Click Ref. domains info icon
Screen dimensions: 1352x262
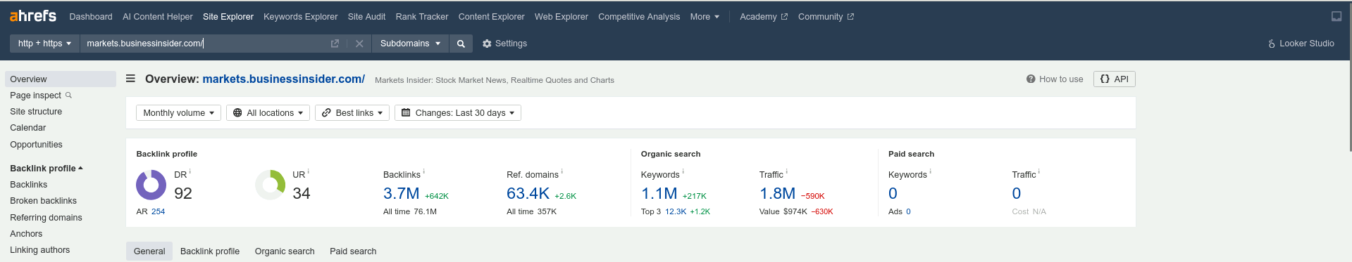(x=562, y=171)
